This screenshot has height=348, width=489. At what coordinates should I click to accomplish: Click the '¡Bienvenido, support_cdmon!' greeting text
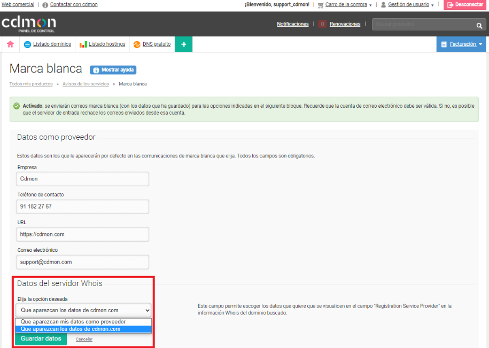tap(277, 5)
